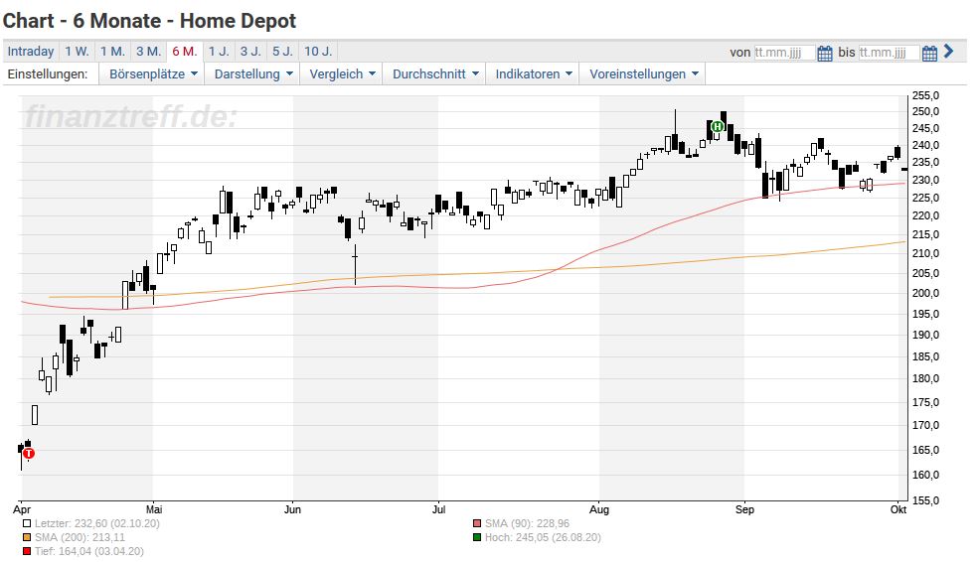
Task: Switch to the 1 W. time range
Action: pos(77,51)
